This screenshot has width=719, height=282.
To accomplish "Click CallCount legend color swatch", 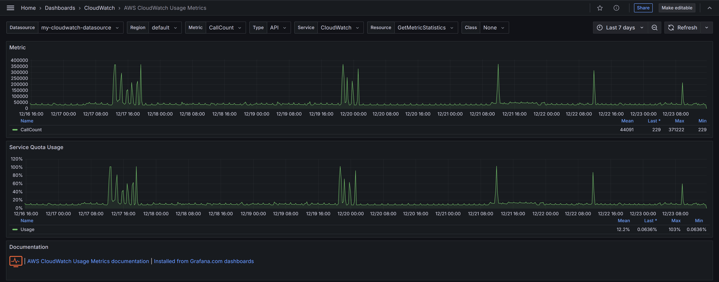I will click(x=15, y=130).
